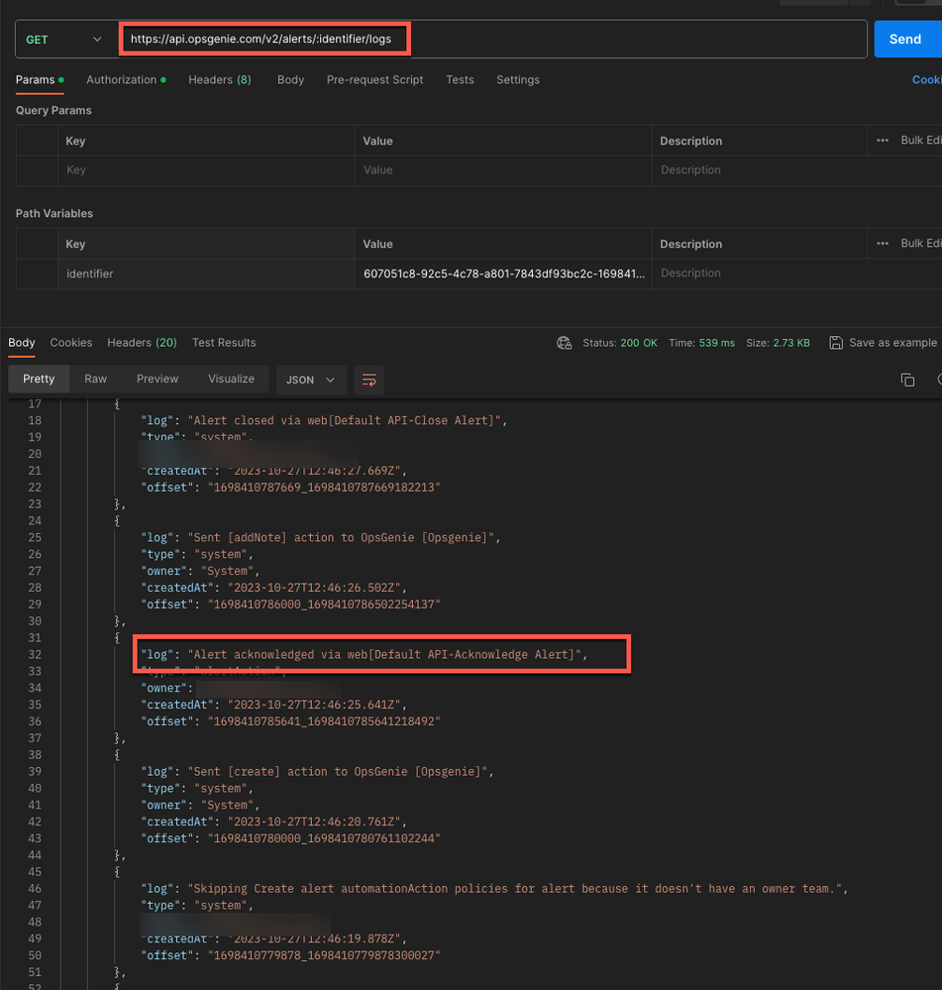Viewport: 942px width, 990px height.
Task: Select the Raw view
Action: [x=96, y=379]
